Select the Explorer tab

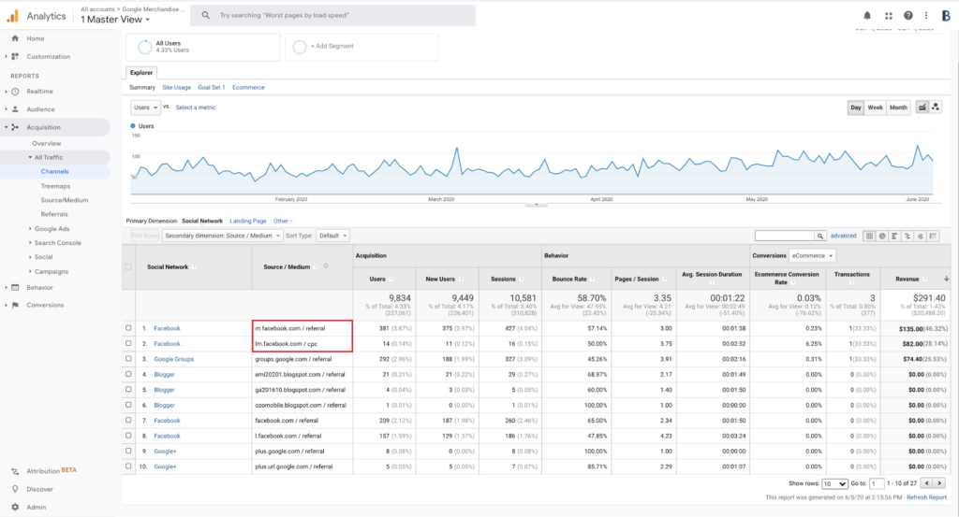(x=141, y=73)
